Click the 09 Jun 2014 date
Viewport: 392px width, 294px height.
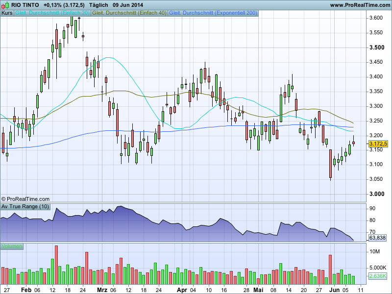128,5
